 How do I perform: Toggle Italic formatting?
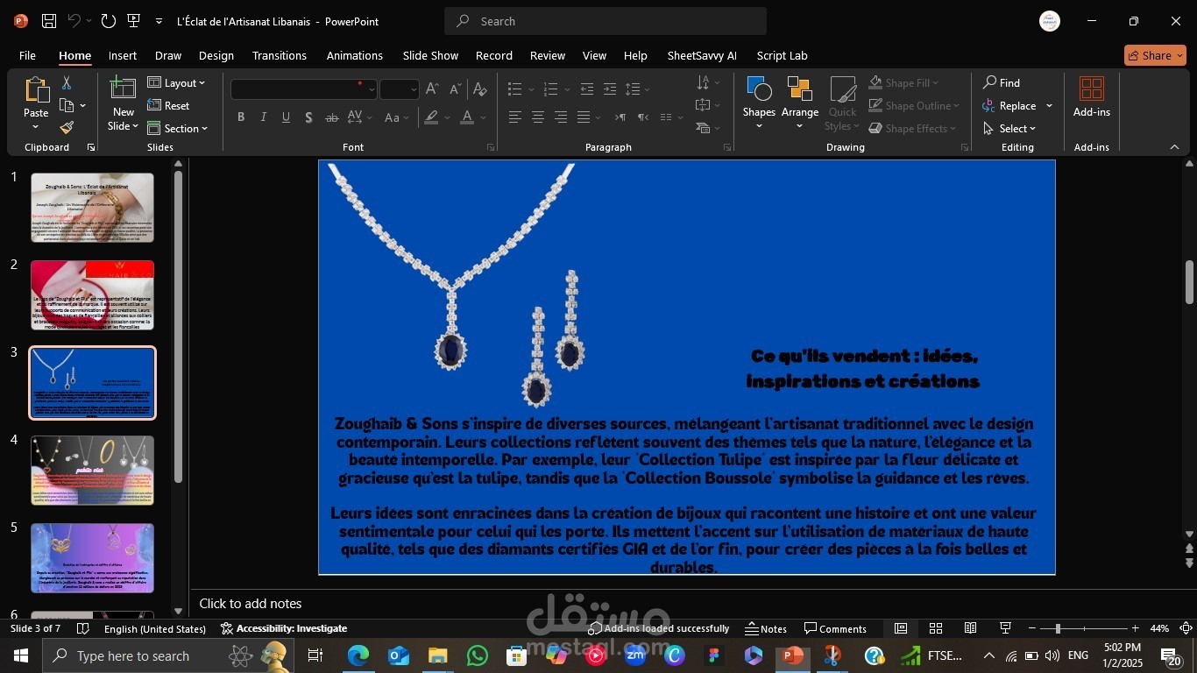(264, 117)
